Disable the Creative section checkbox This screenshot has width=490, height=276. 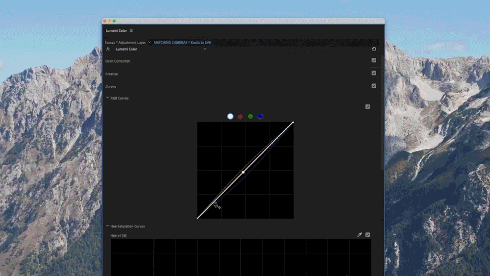coord(374,73)
